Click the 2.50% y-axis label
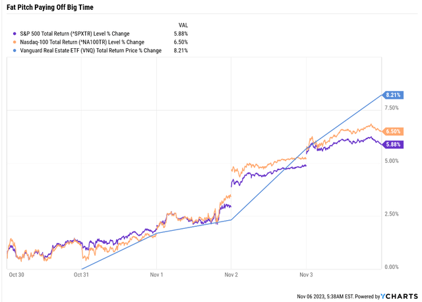Screen dimensions: 422x302 click(393, 214)
